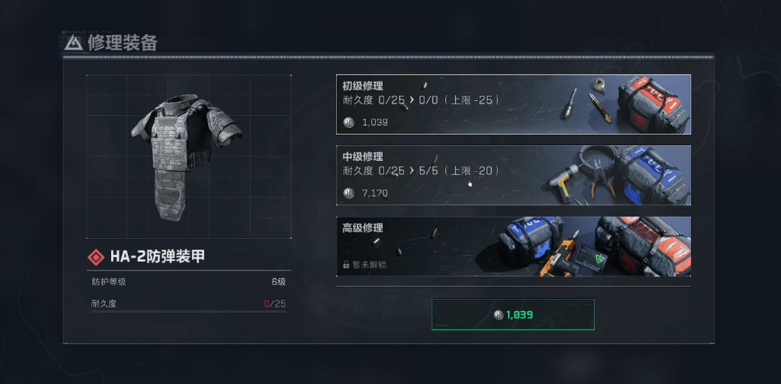Click the red diamond rarity icon by HA-2防弹装甲
This screenshot has width=781, height=384.
pyautogui.click(x=96, y=257)
